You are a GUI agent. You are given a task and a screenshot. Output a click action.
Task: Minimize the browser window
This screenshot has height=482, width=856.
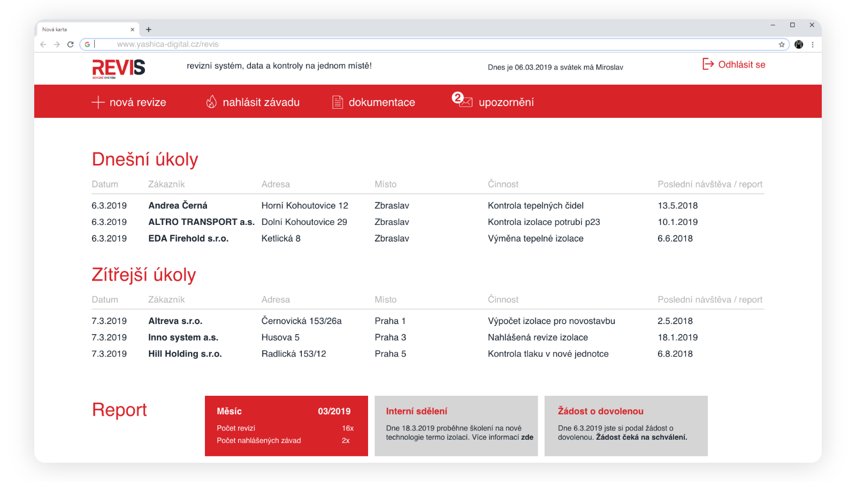(x=773, y=25)
